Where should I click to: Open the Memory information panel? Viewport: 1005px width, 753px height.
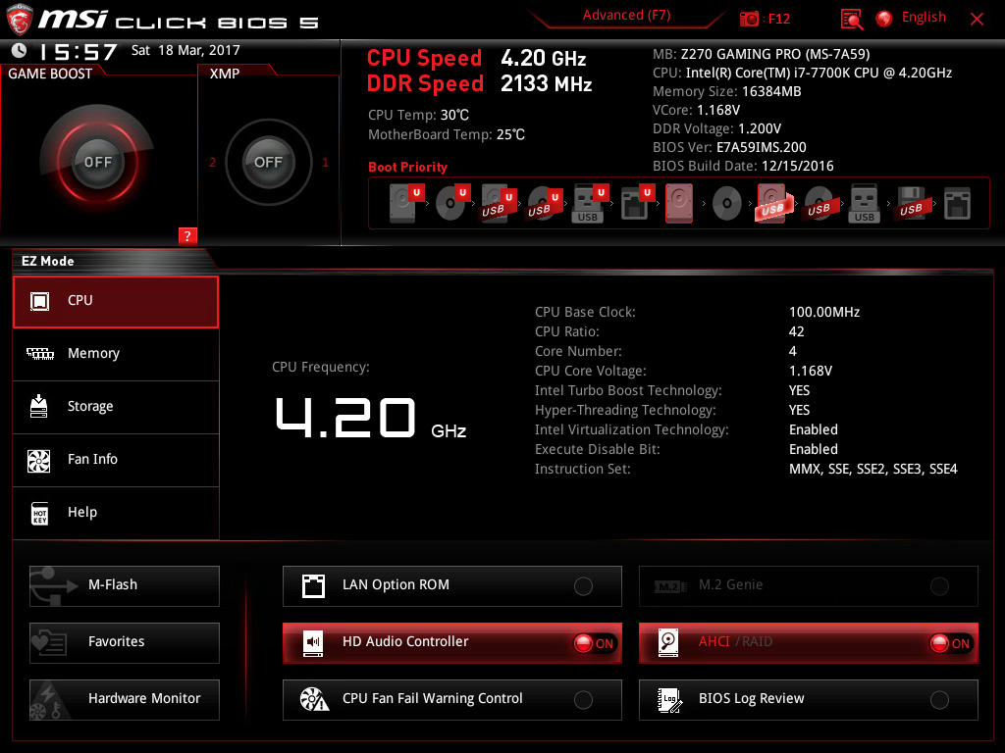click(x=115, y=354)
